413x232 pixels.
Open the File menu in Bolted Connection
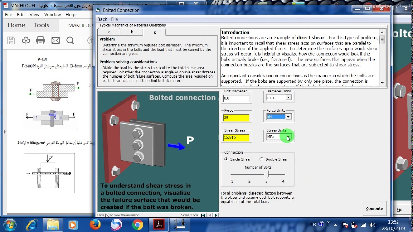coord(115,19)
